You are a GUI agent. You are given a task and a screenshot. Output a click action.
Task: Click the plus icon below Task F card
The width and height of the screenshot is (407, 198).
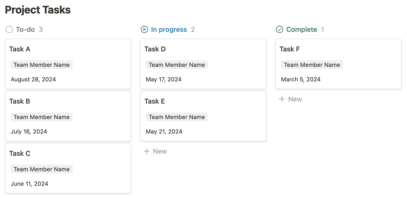[x=281, y=99]
